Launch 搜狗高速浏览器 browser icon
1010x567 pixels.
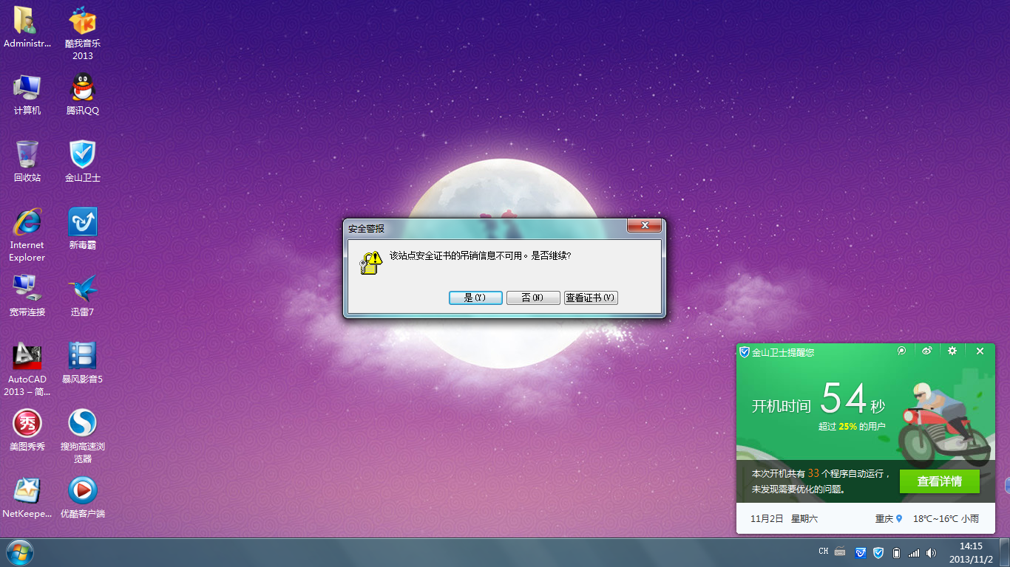[83, 423]
